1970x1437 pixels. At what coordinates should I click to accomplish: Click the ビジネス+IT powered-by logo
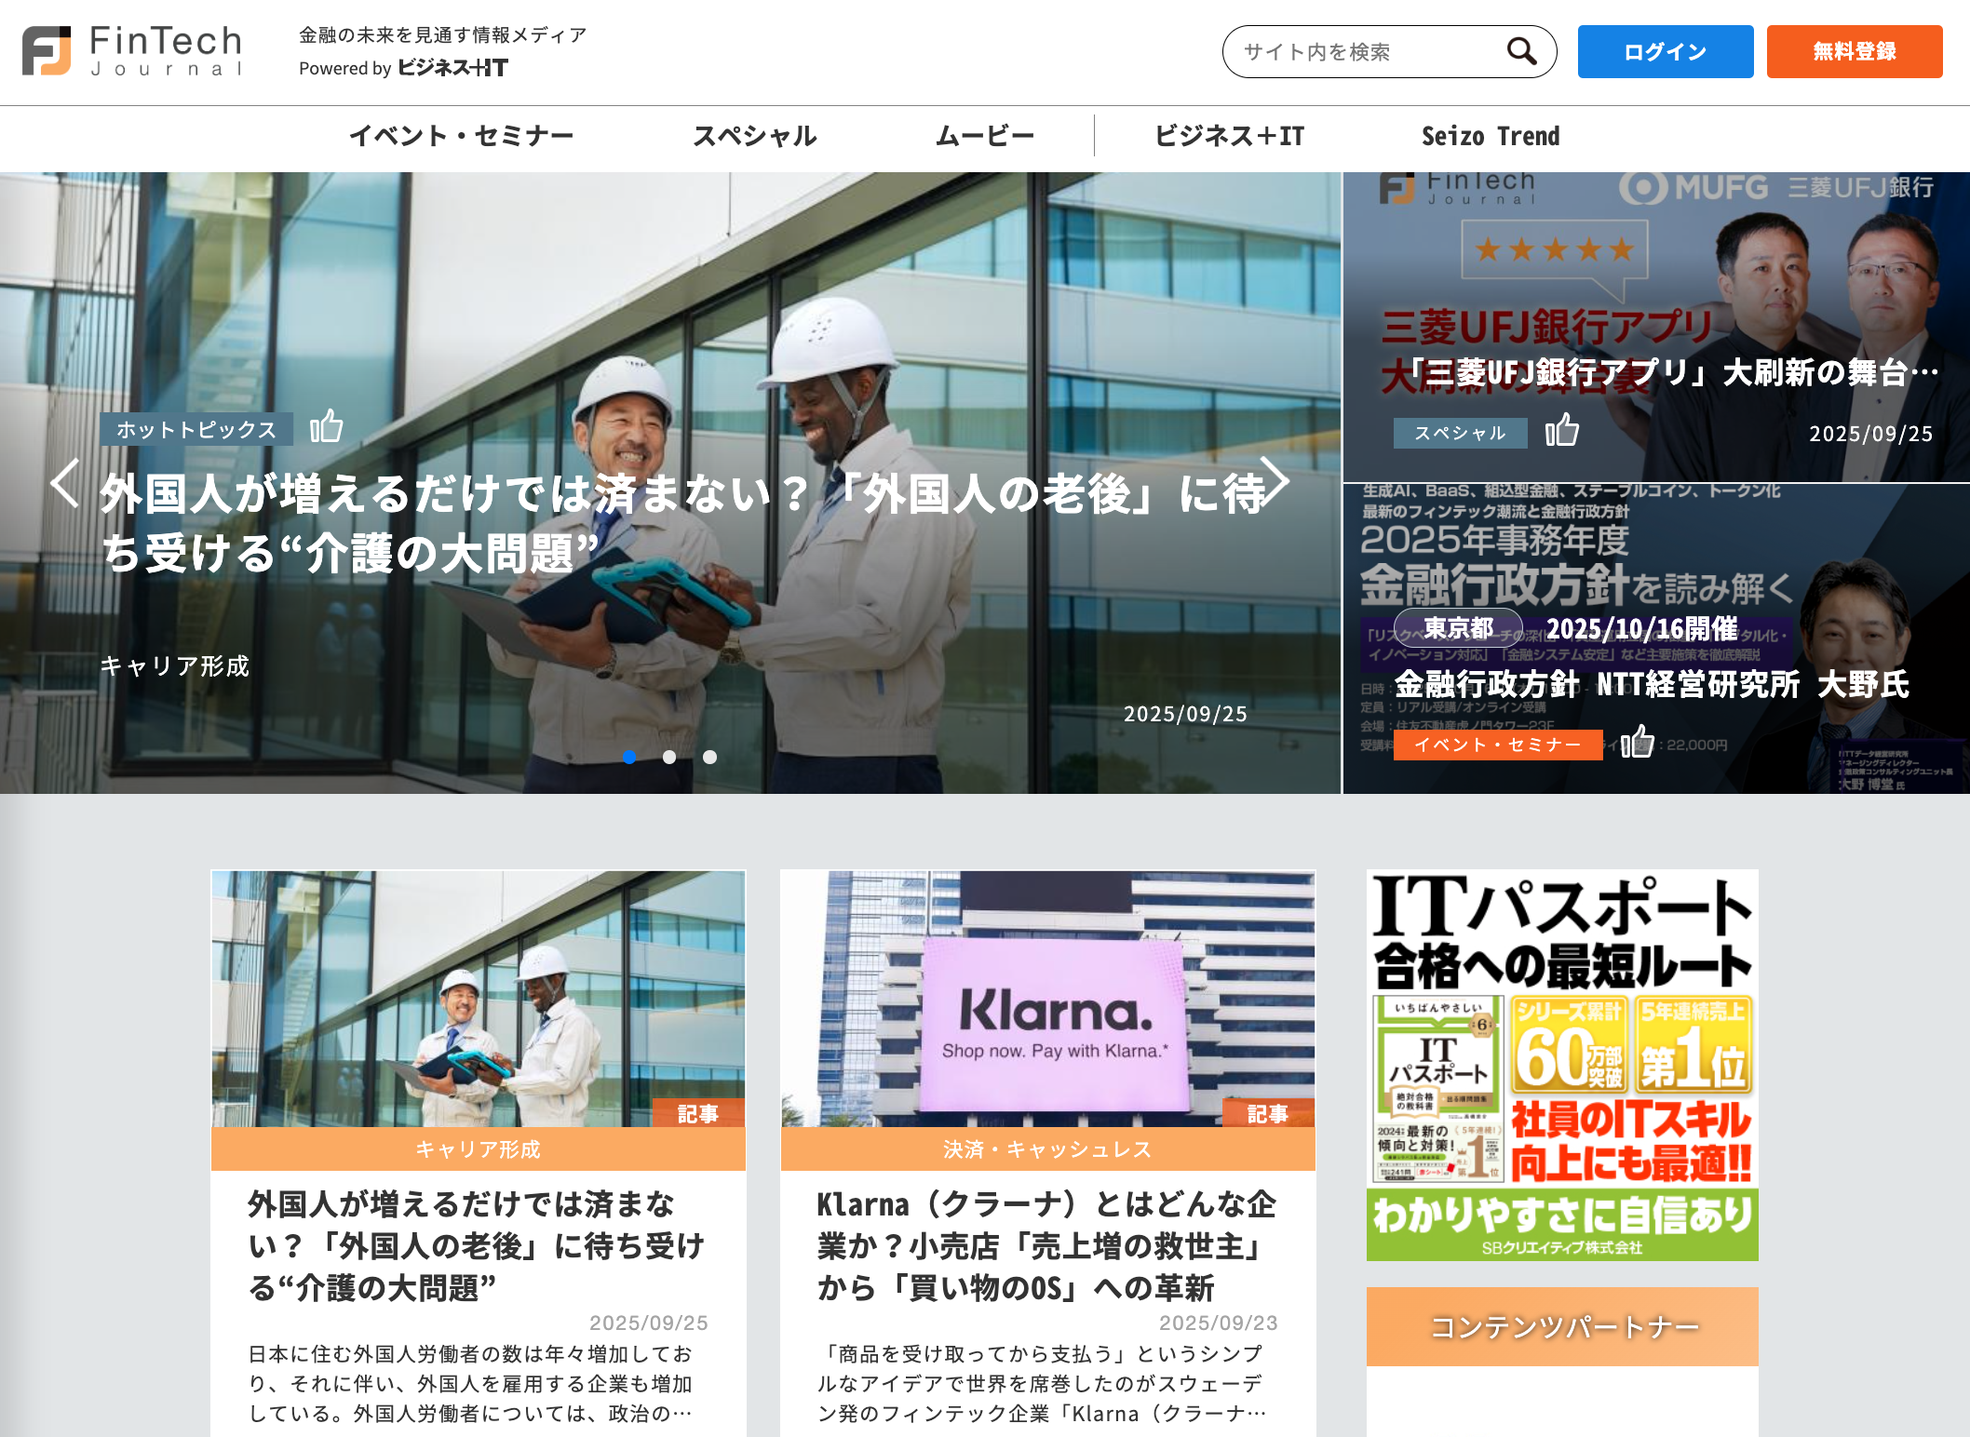[x=452, y=68]
